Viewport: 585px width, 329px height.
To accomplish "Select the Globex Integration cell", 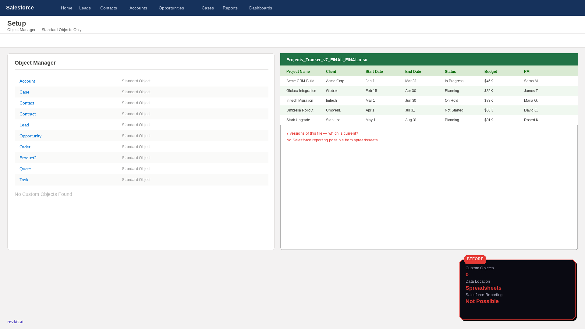I will pos(301,91).
